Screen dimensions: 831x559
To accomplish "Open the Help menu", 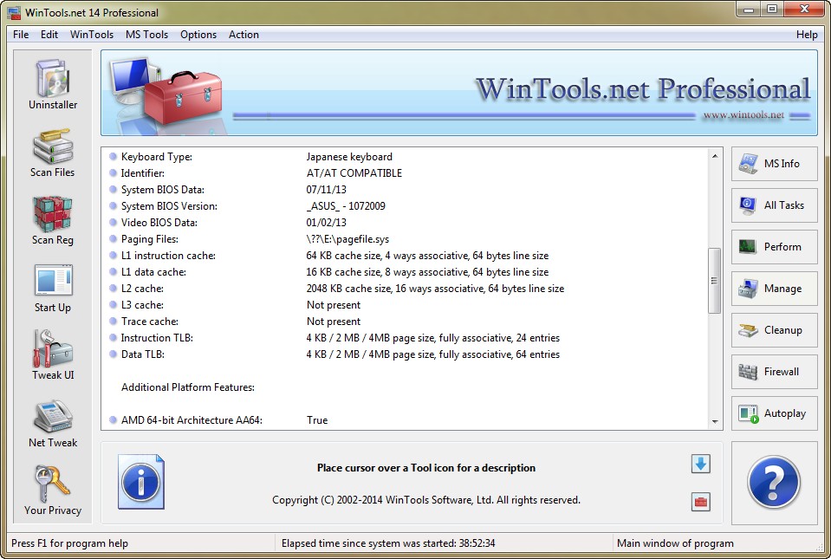I will coord(807,35).
